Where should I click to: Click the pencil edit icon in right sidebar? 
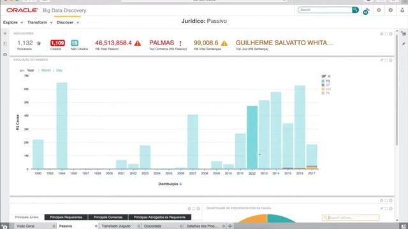coord(404,44)
